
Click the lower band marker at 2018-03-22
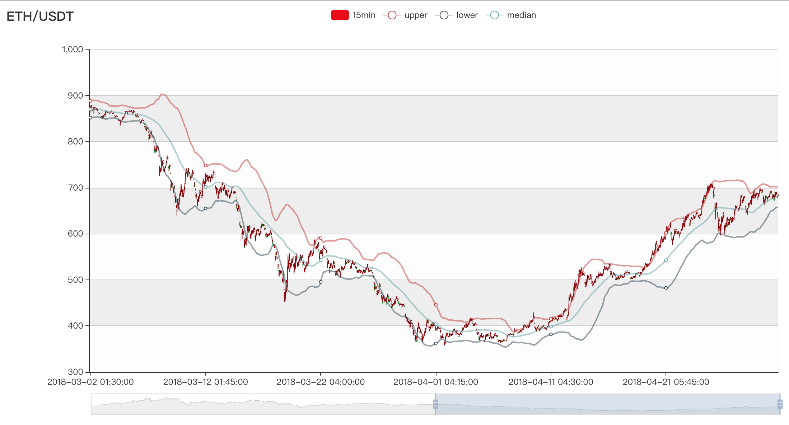coord(321,282)
